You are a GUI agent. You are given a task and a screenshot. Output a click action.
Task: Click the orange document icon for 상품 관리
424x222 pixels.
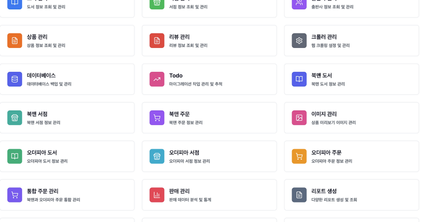point(14,40)
